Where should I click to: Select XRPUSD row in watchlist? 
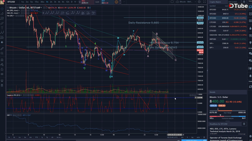(x=228, y=39)
